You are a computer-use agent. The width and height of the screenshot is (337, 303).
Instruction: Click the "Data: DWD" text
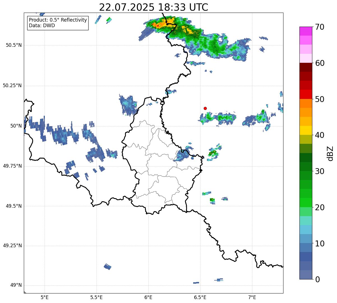coord(42,26)
